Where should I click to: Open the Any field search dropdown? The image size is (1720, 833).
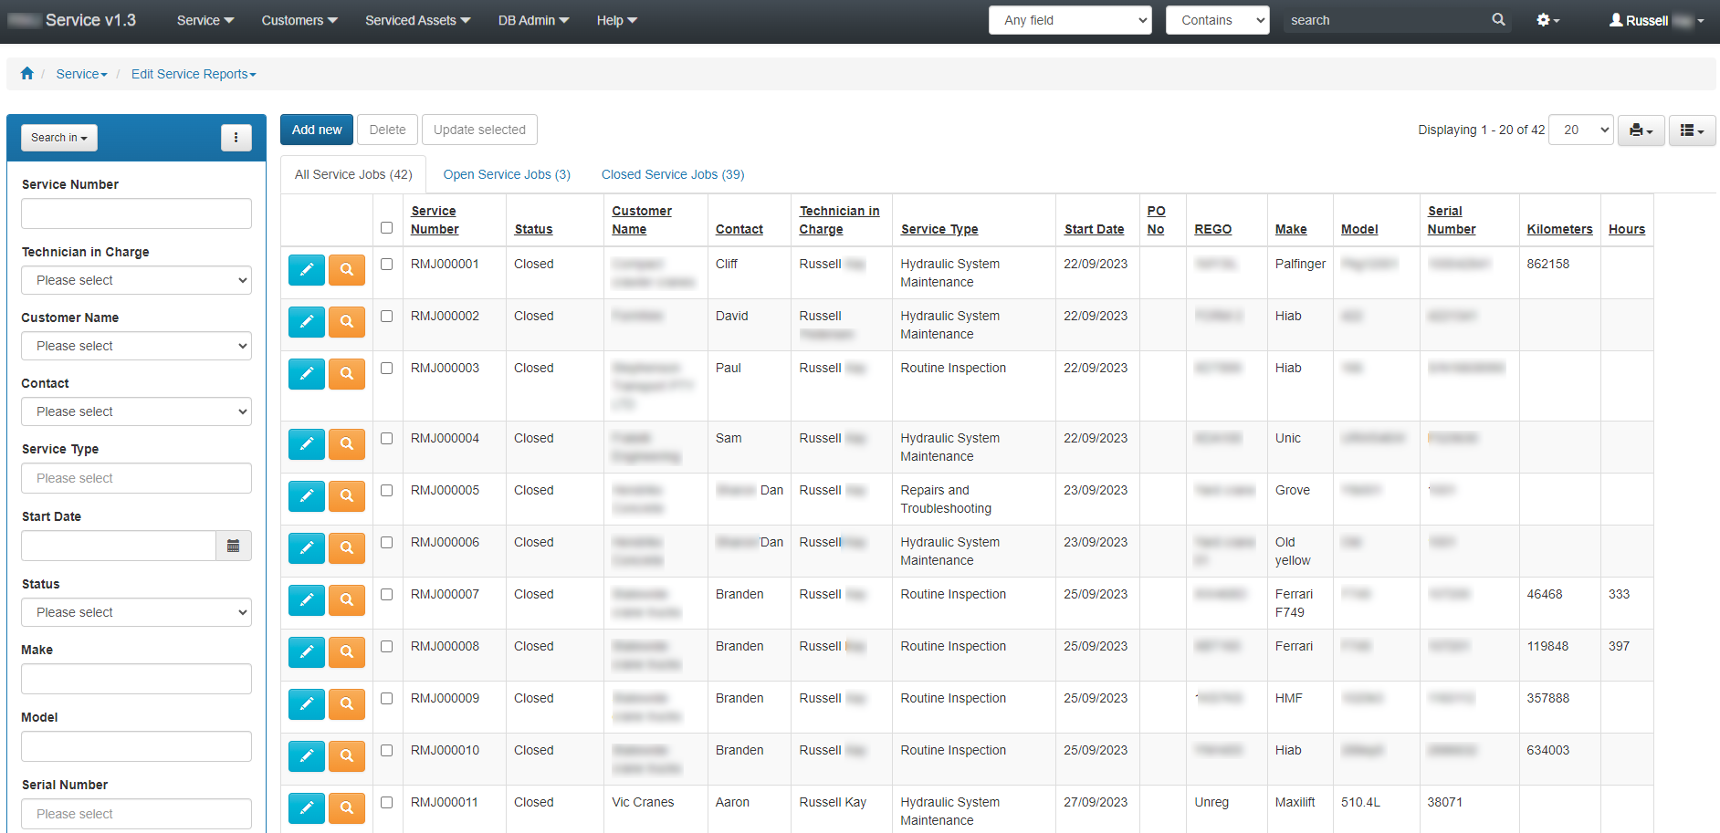tap(1070, 20)
